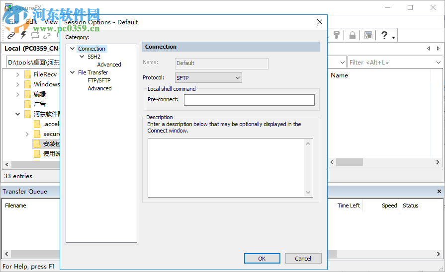Collapse the SSH2 category node
This screenshot has width=445, height=272.
pyautogui.click(x=82, y=57)
